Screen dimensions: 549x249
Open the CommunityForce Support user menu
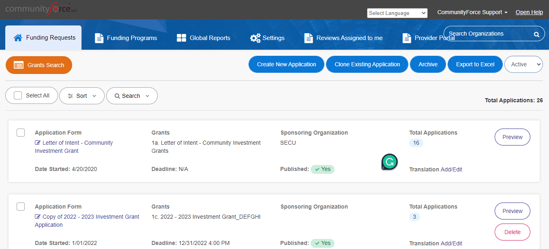pyautogui.click(x=472, y=13)
